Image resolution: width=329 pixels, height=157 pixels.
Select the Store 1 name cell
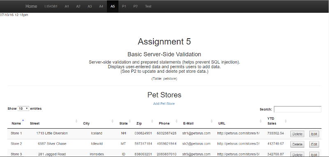coord(16,133)
